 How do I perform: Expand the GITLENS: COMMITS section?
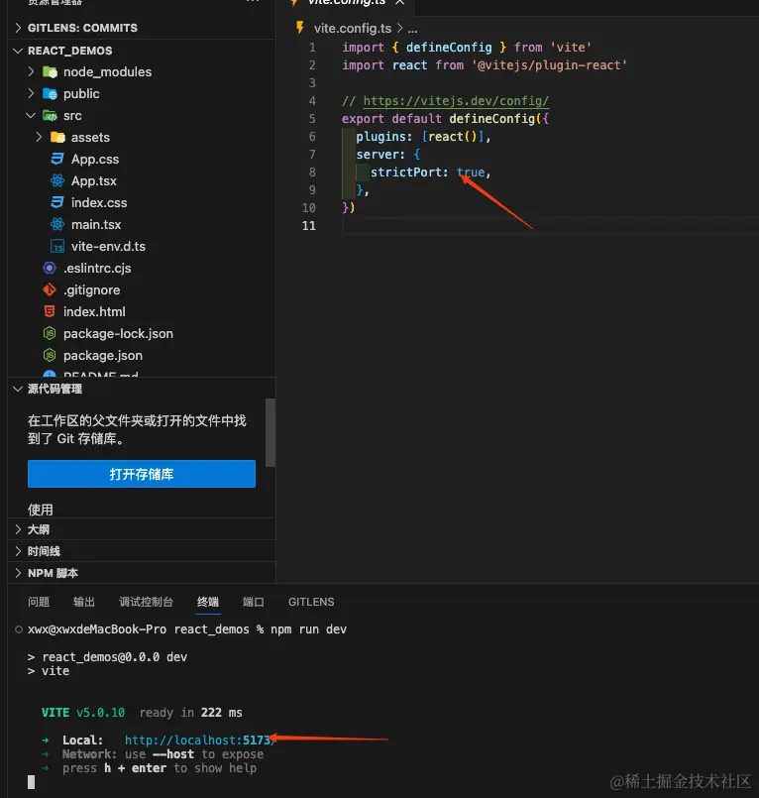click(x=18, y=28)
